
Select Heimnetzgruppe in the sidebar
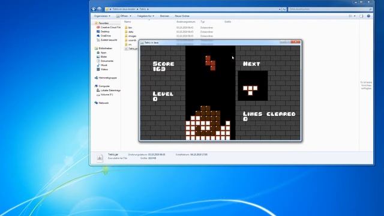pyautogui.click(x=106, y=77)
